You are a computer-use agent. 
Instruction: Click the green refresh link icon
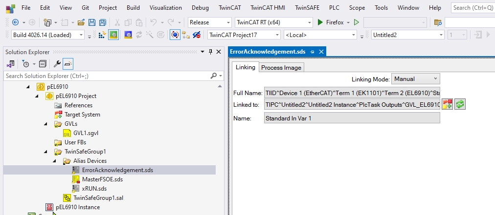(x=459, y=104)
